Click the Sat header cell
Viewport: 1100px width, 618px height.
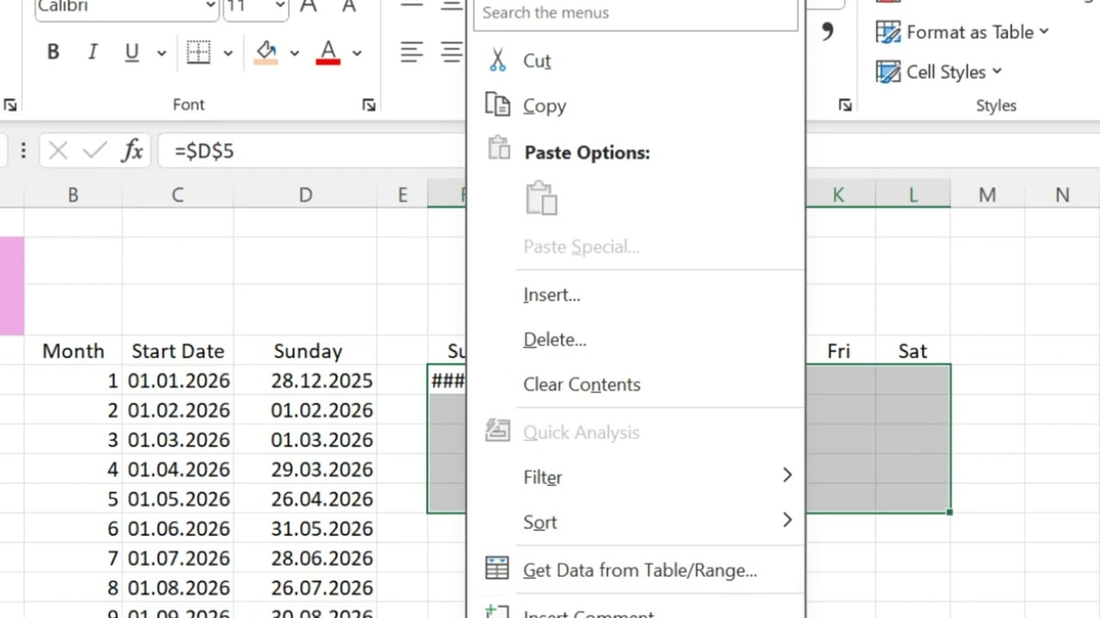coord(913,351)
